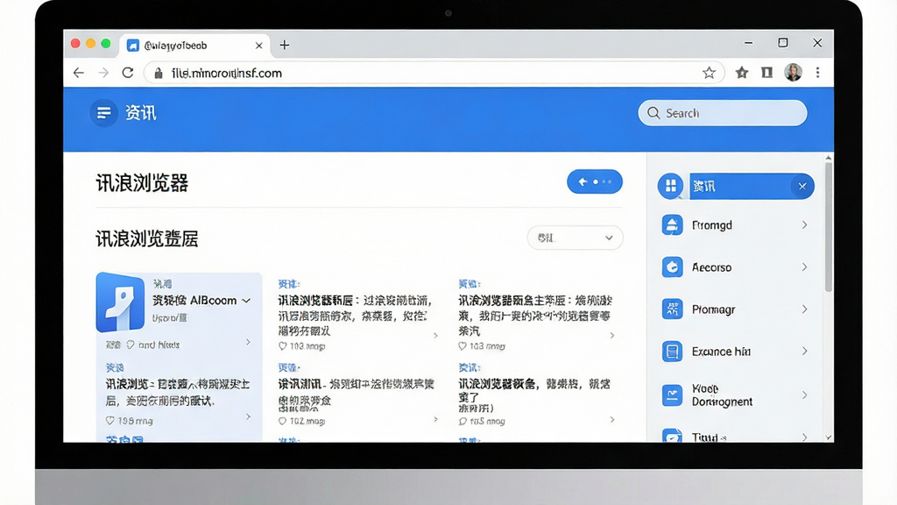Open the featured card's lower article headline
Screen dimensions: 897x505
point(178,392)
